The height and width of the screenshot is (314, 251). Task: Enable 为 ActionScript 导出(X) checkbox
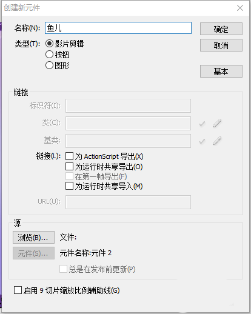coord(69,156)
